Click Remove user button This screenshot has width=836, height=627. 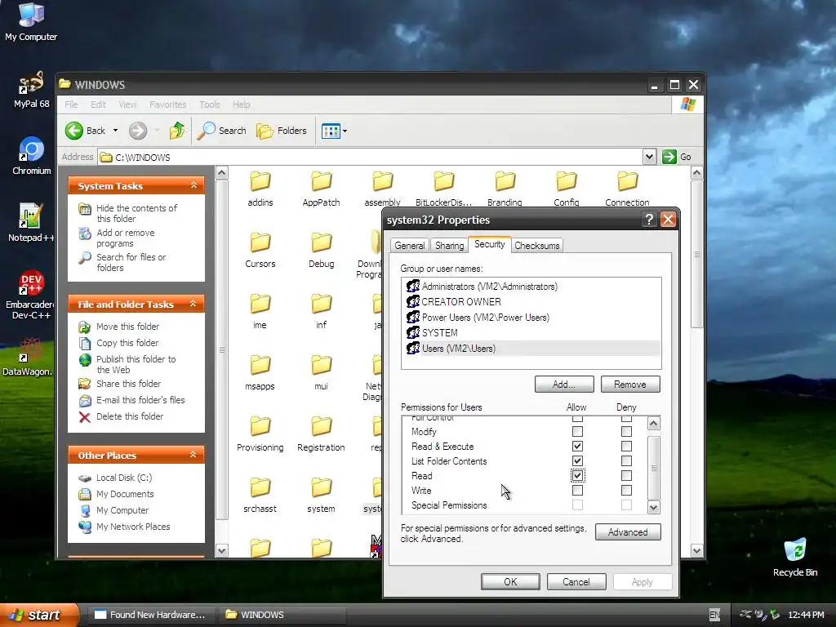coord(630,385)
